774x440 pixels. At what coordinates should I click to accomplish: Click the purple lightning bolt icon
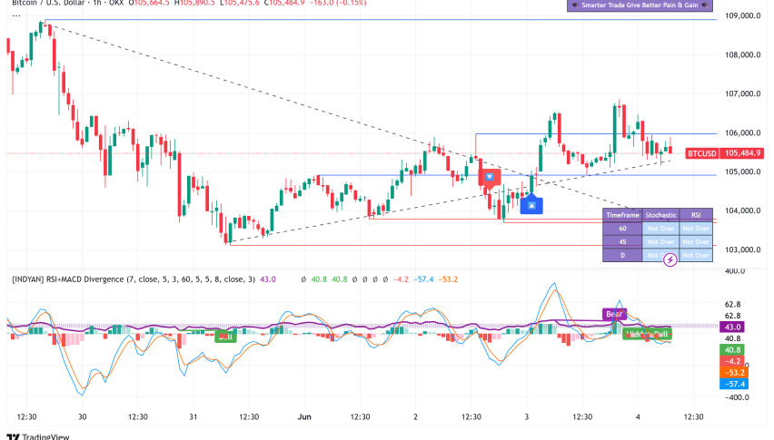point(670,259)
